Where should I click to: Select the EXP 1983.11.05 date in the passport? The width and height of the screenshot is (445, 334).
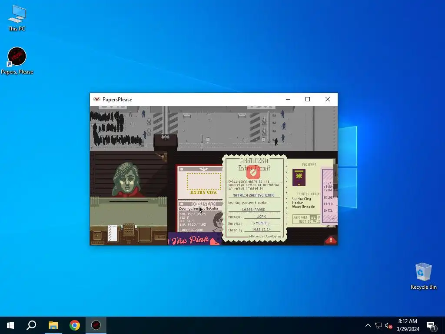click(x=193, y=224)
